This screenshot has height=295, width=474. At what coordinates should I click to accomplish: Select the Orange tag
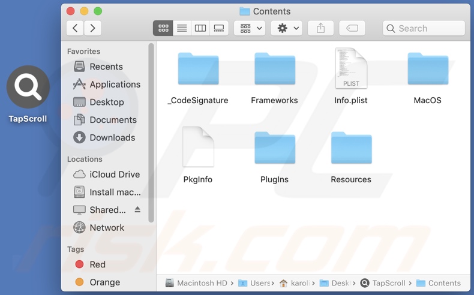(97, 282)
